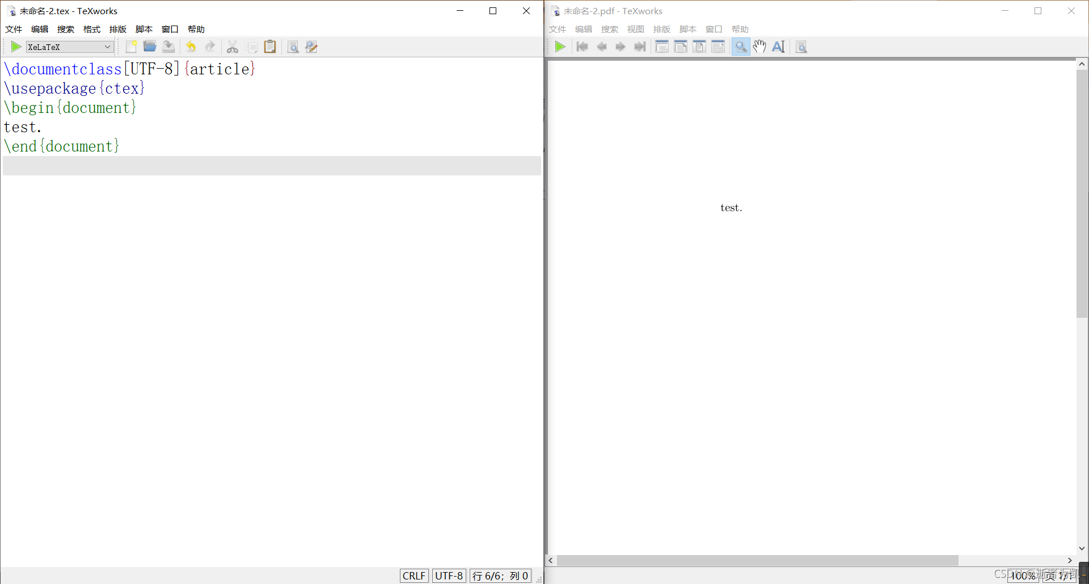Screen dimensions: 1089x584
Task: Open find in PDF preview
Action: click(801, 47)
